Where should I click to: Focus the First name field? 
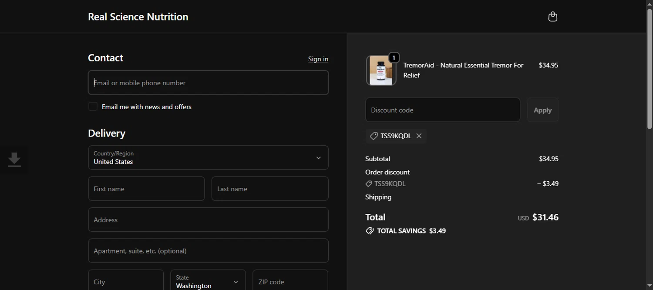[146, 189]
